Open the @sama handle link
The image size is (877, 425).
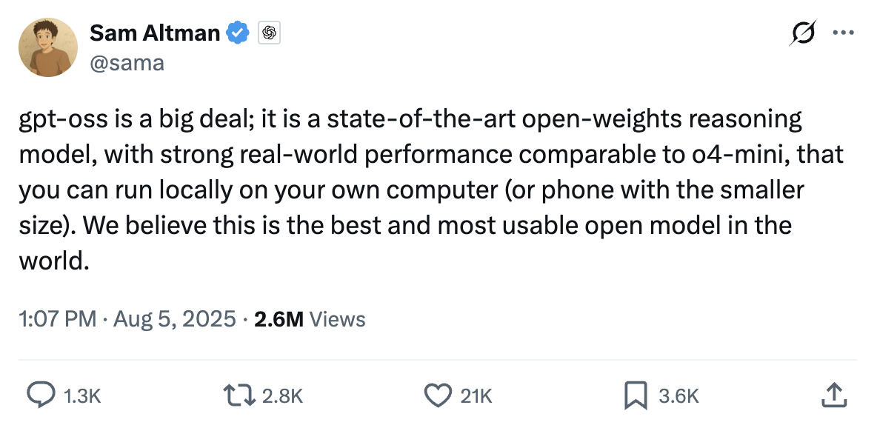[127, 64]
